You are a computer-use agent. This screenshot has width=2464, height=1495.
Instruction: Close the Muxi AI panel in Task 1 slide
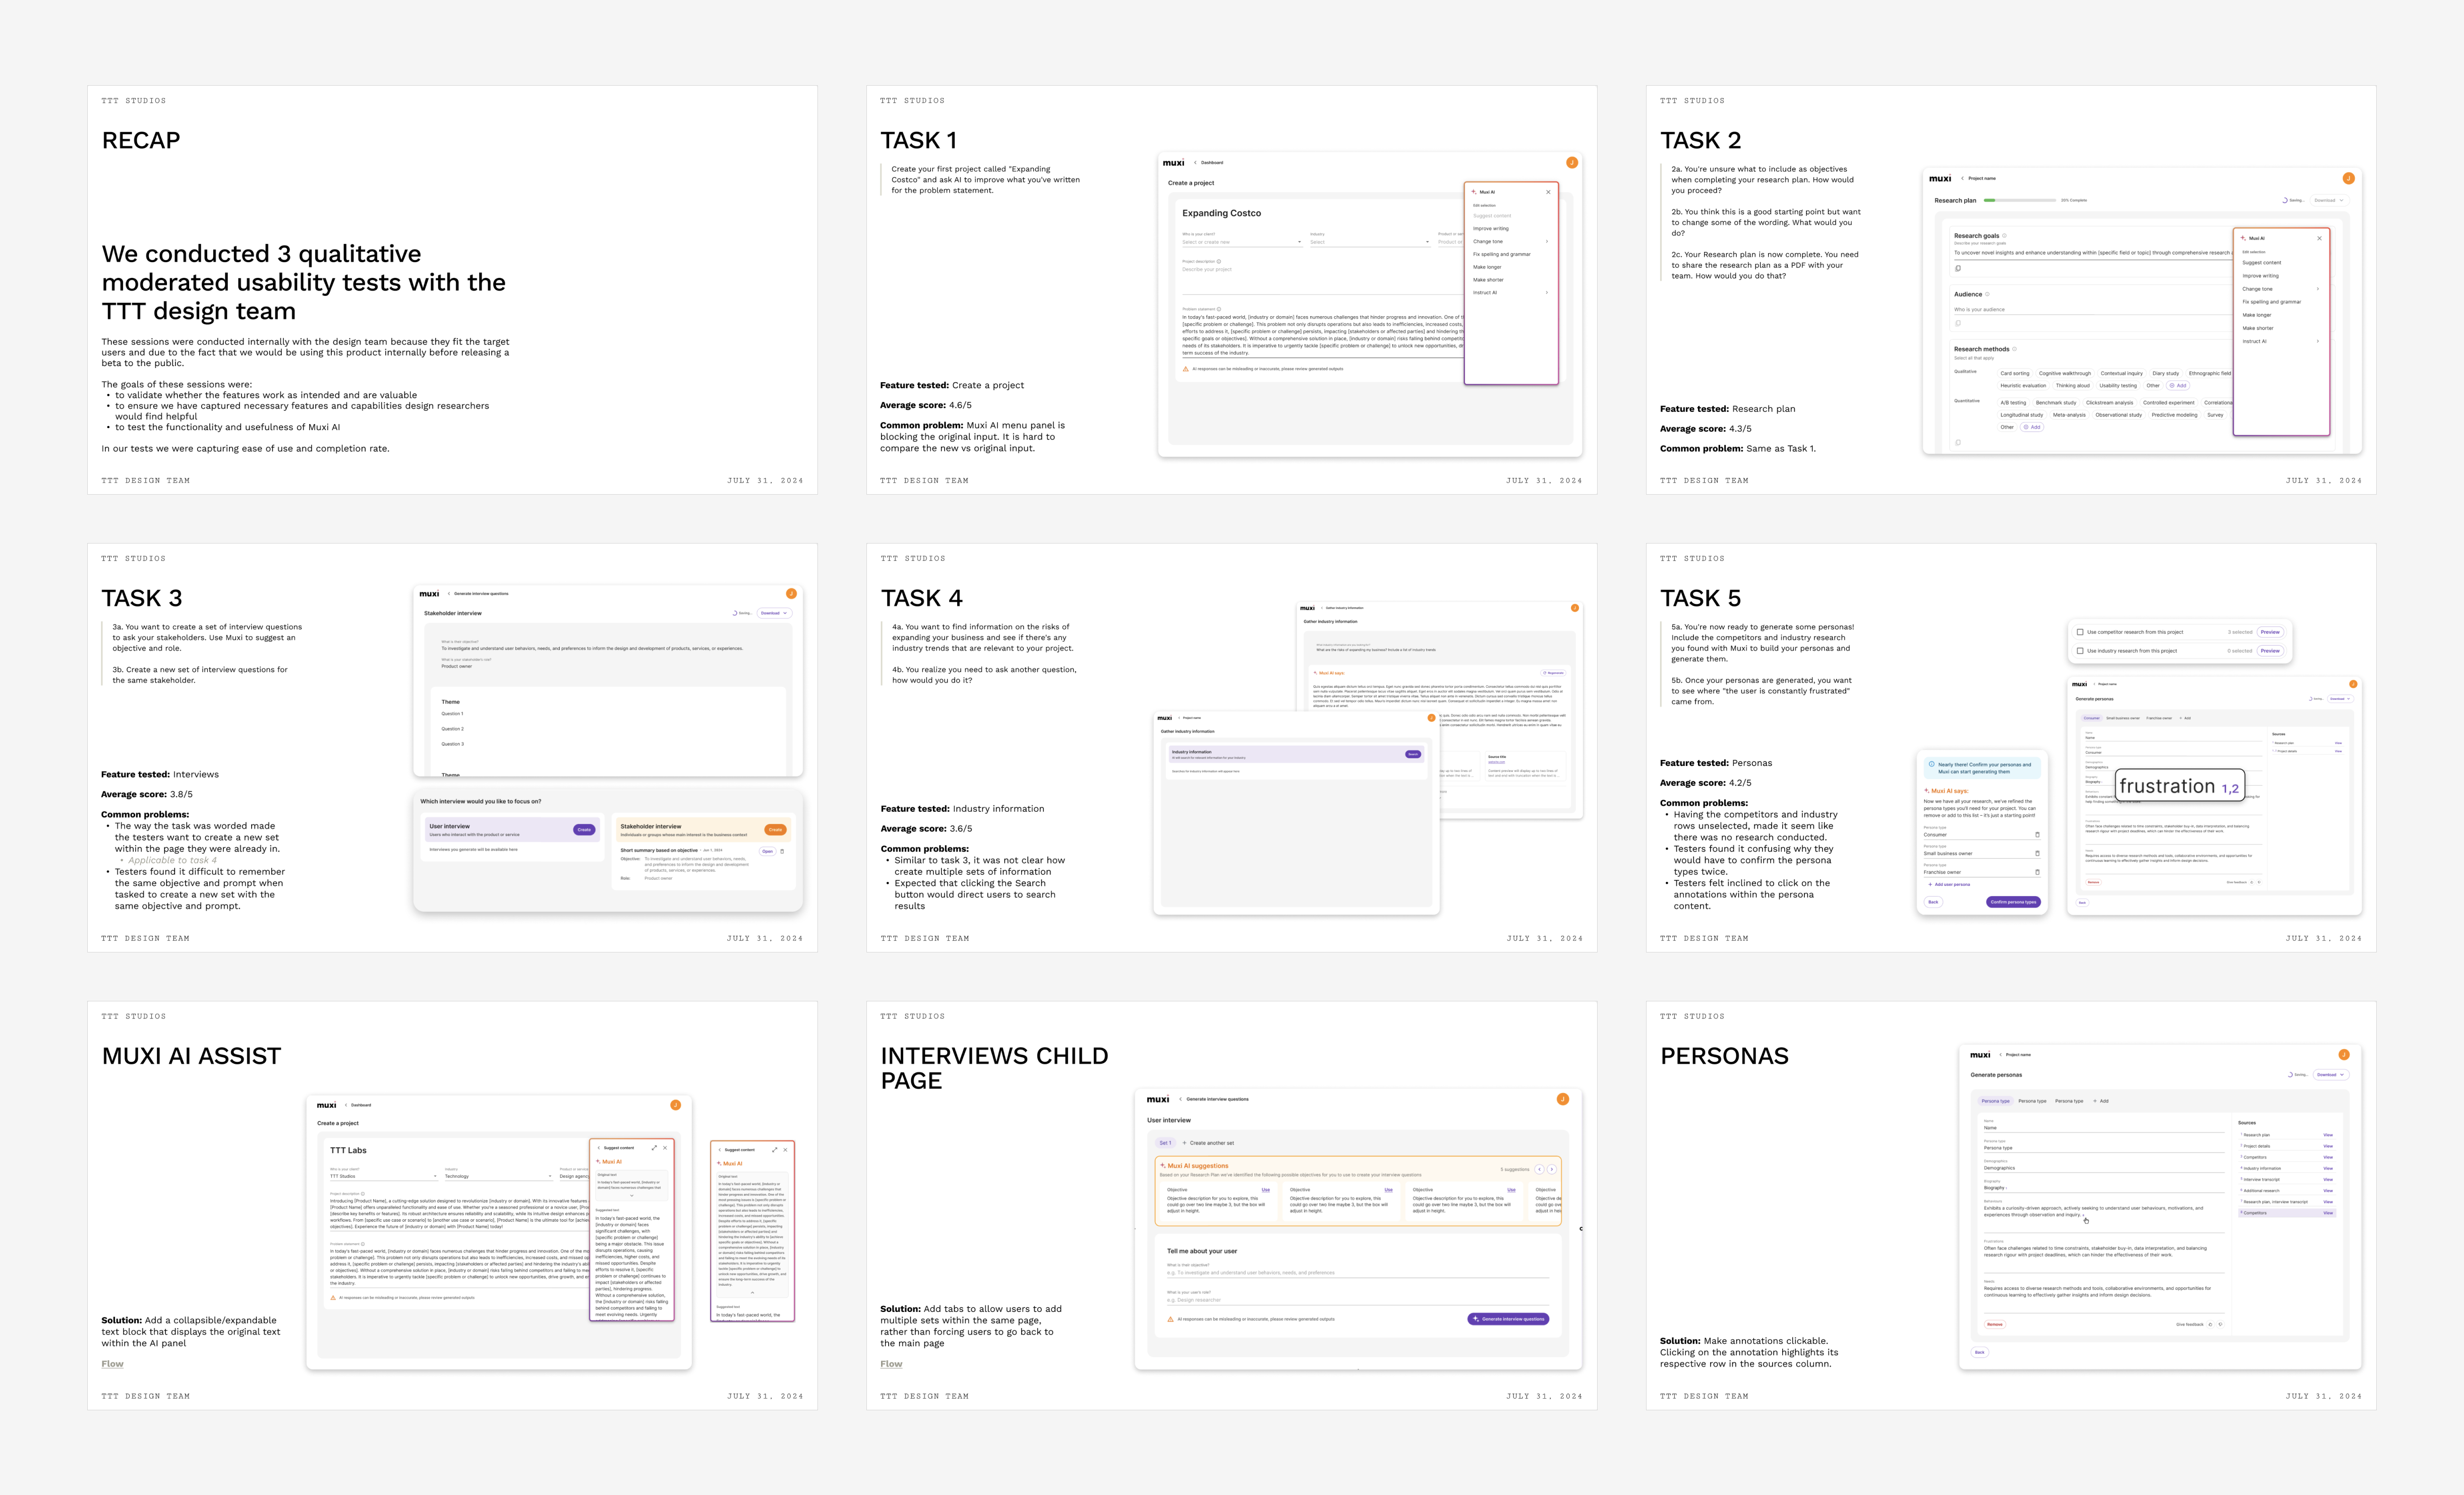tap(1548, 192)
